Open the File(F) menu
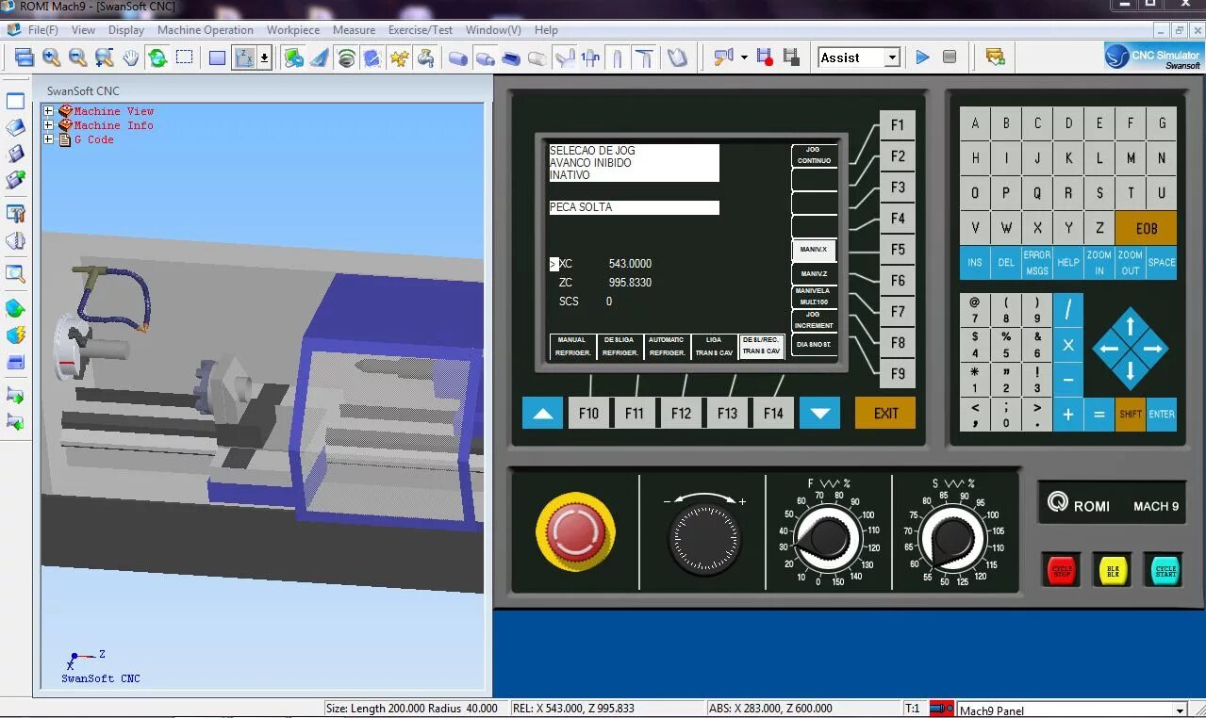 click(43, 30)
